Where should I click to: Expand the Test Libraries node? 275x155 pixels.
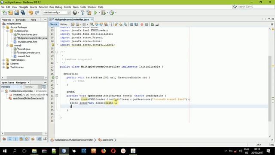pyautogui.click(x=3, y=67)
